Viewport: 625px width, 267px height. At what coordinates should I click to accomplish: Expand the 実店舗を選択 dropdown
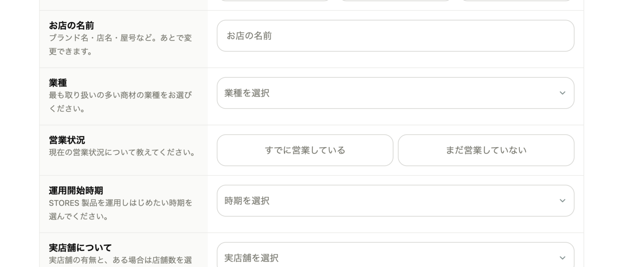click(x=395, y=258)
